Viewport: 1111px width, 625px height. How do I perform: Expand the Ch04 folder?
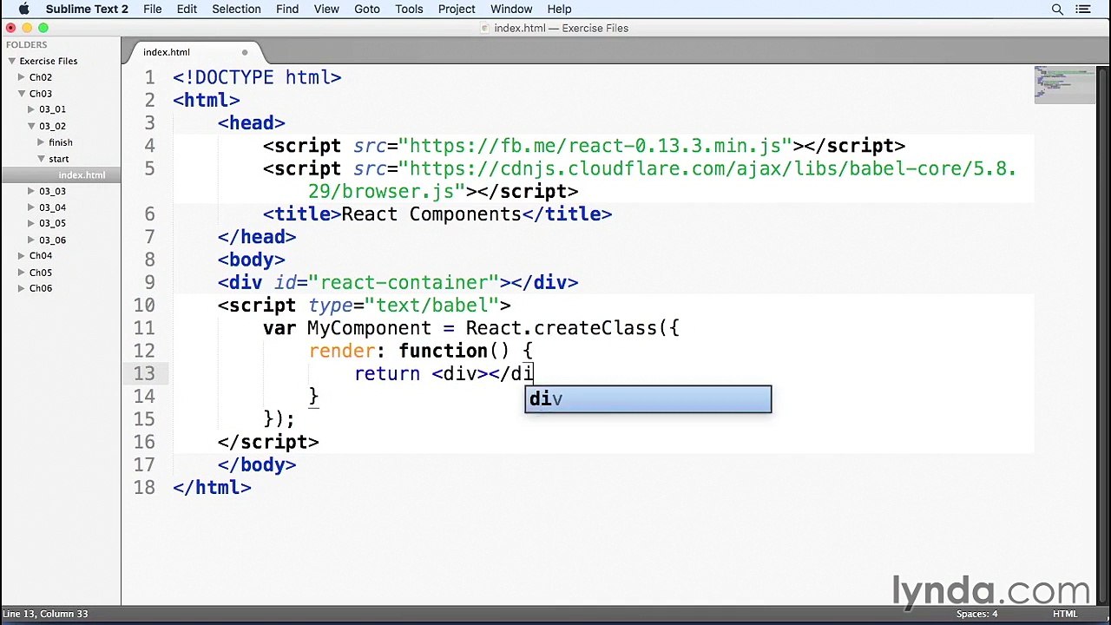(x=22, y=256)
